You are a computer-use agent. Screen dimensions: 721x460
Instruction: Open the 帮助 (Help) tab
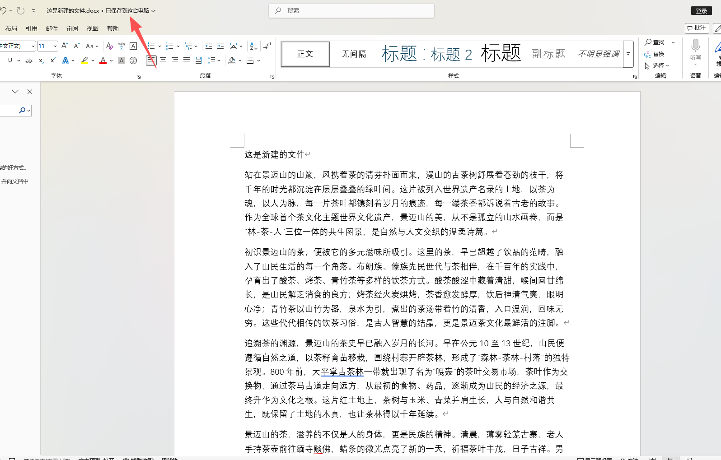pyautogui.click(x=113, y=28)
